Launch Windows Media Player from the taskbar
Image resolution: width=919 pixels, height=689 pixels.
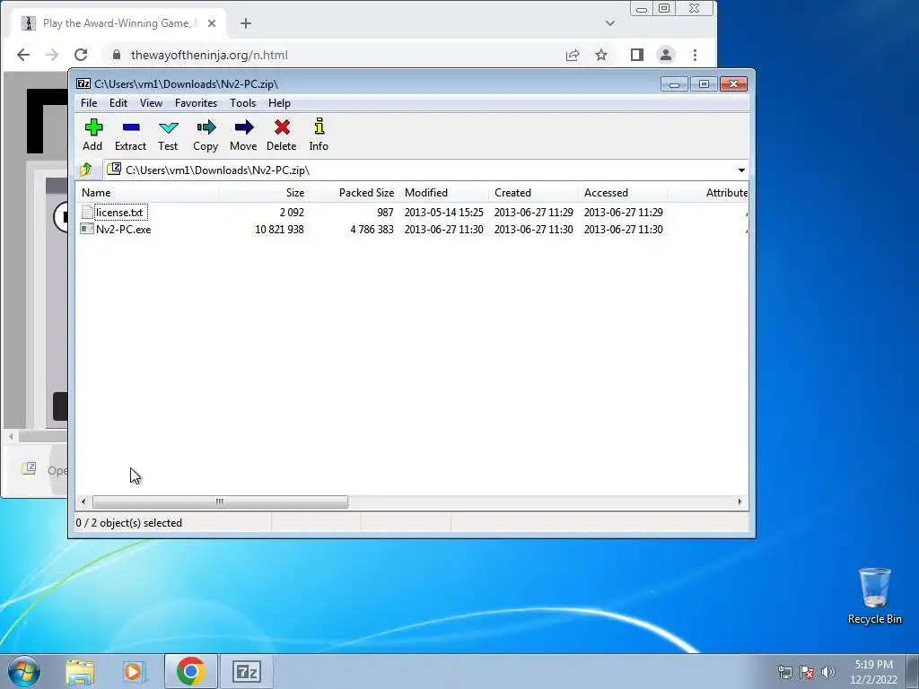tap(133, 671)
